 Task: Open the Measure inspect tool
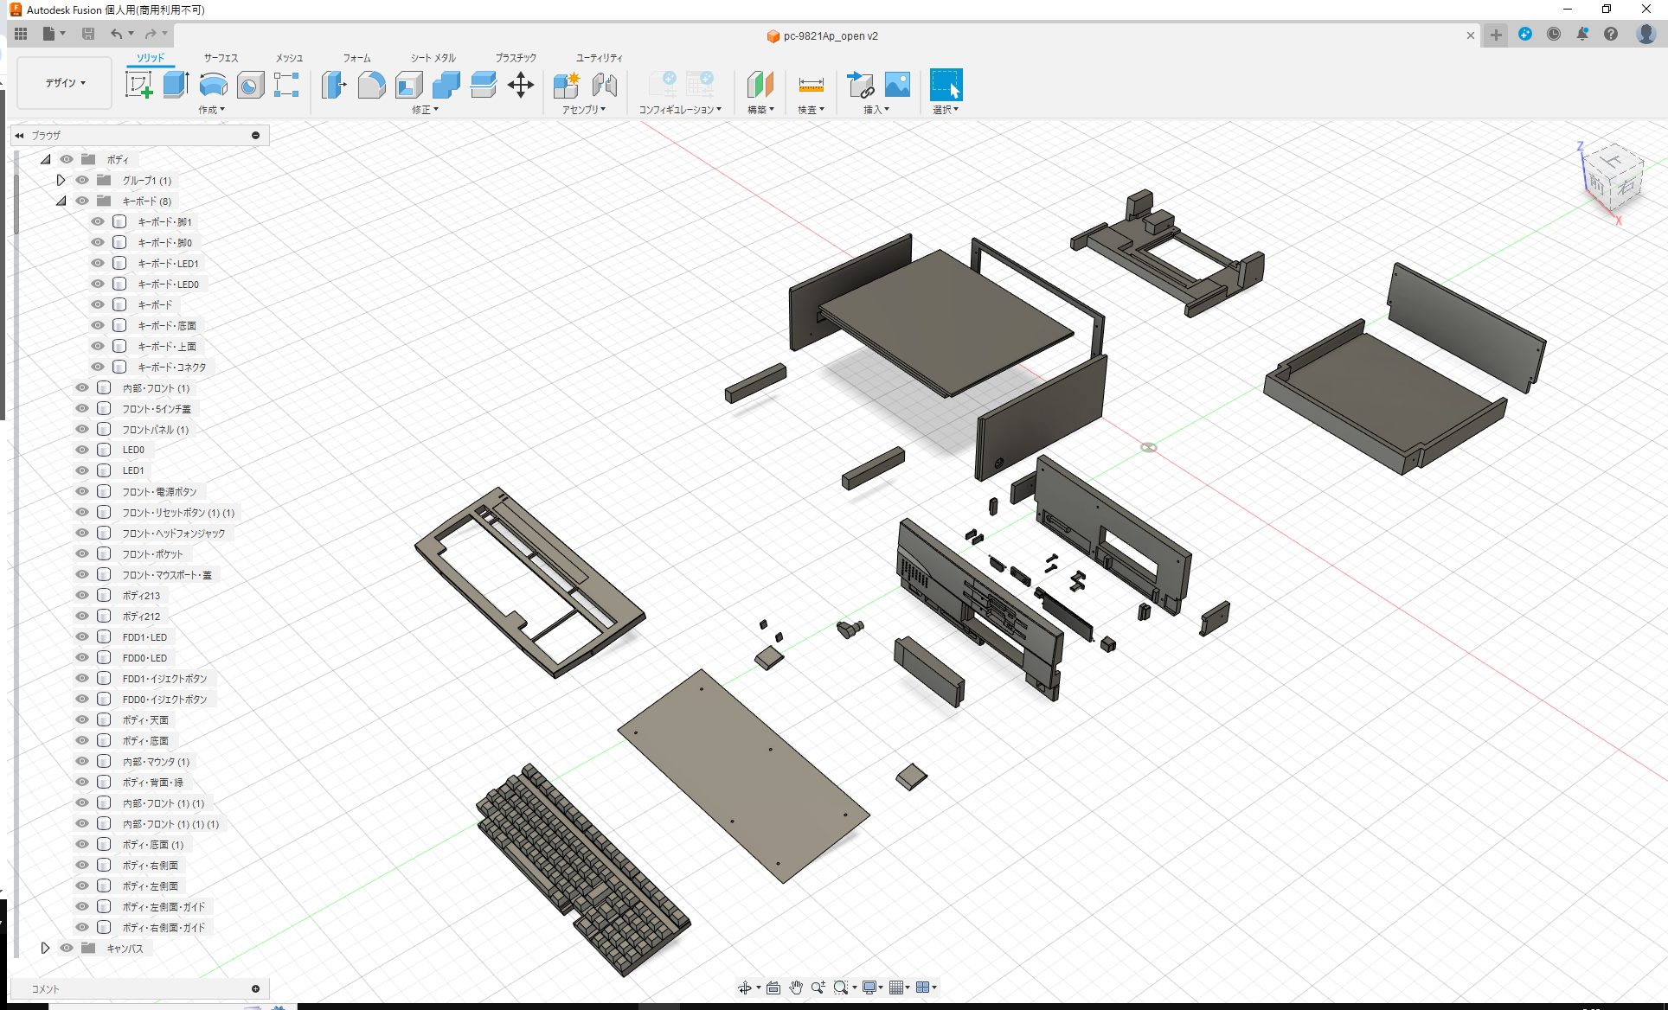[811, 85]
